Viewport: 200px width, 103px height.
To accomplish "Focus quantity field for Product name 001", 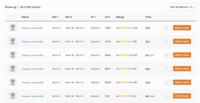I will (x=168, y=28).
